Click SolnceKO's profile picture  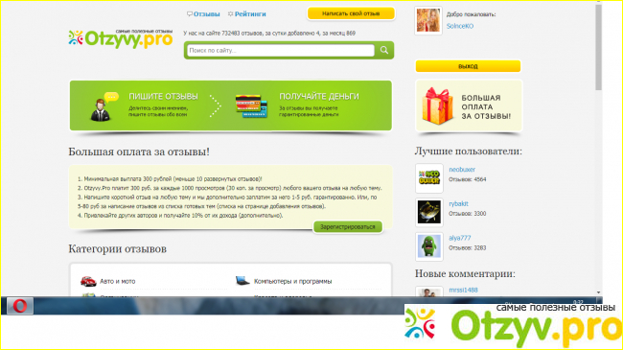point(428,20)
